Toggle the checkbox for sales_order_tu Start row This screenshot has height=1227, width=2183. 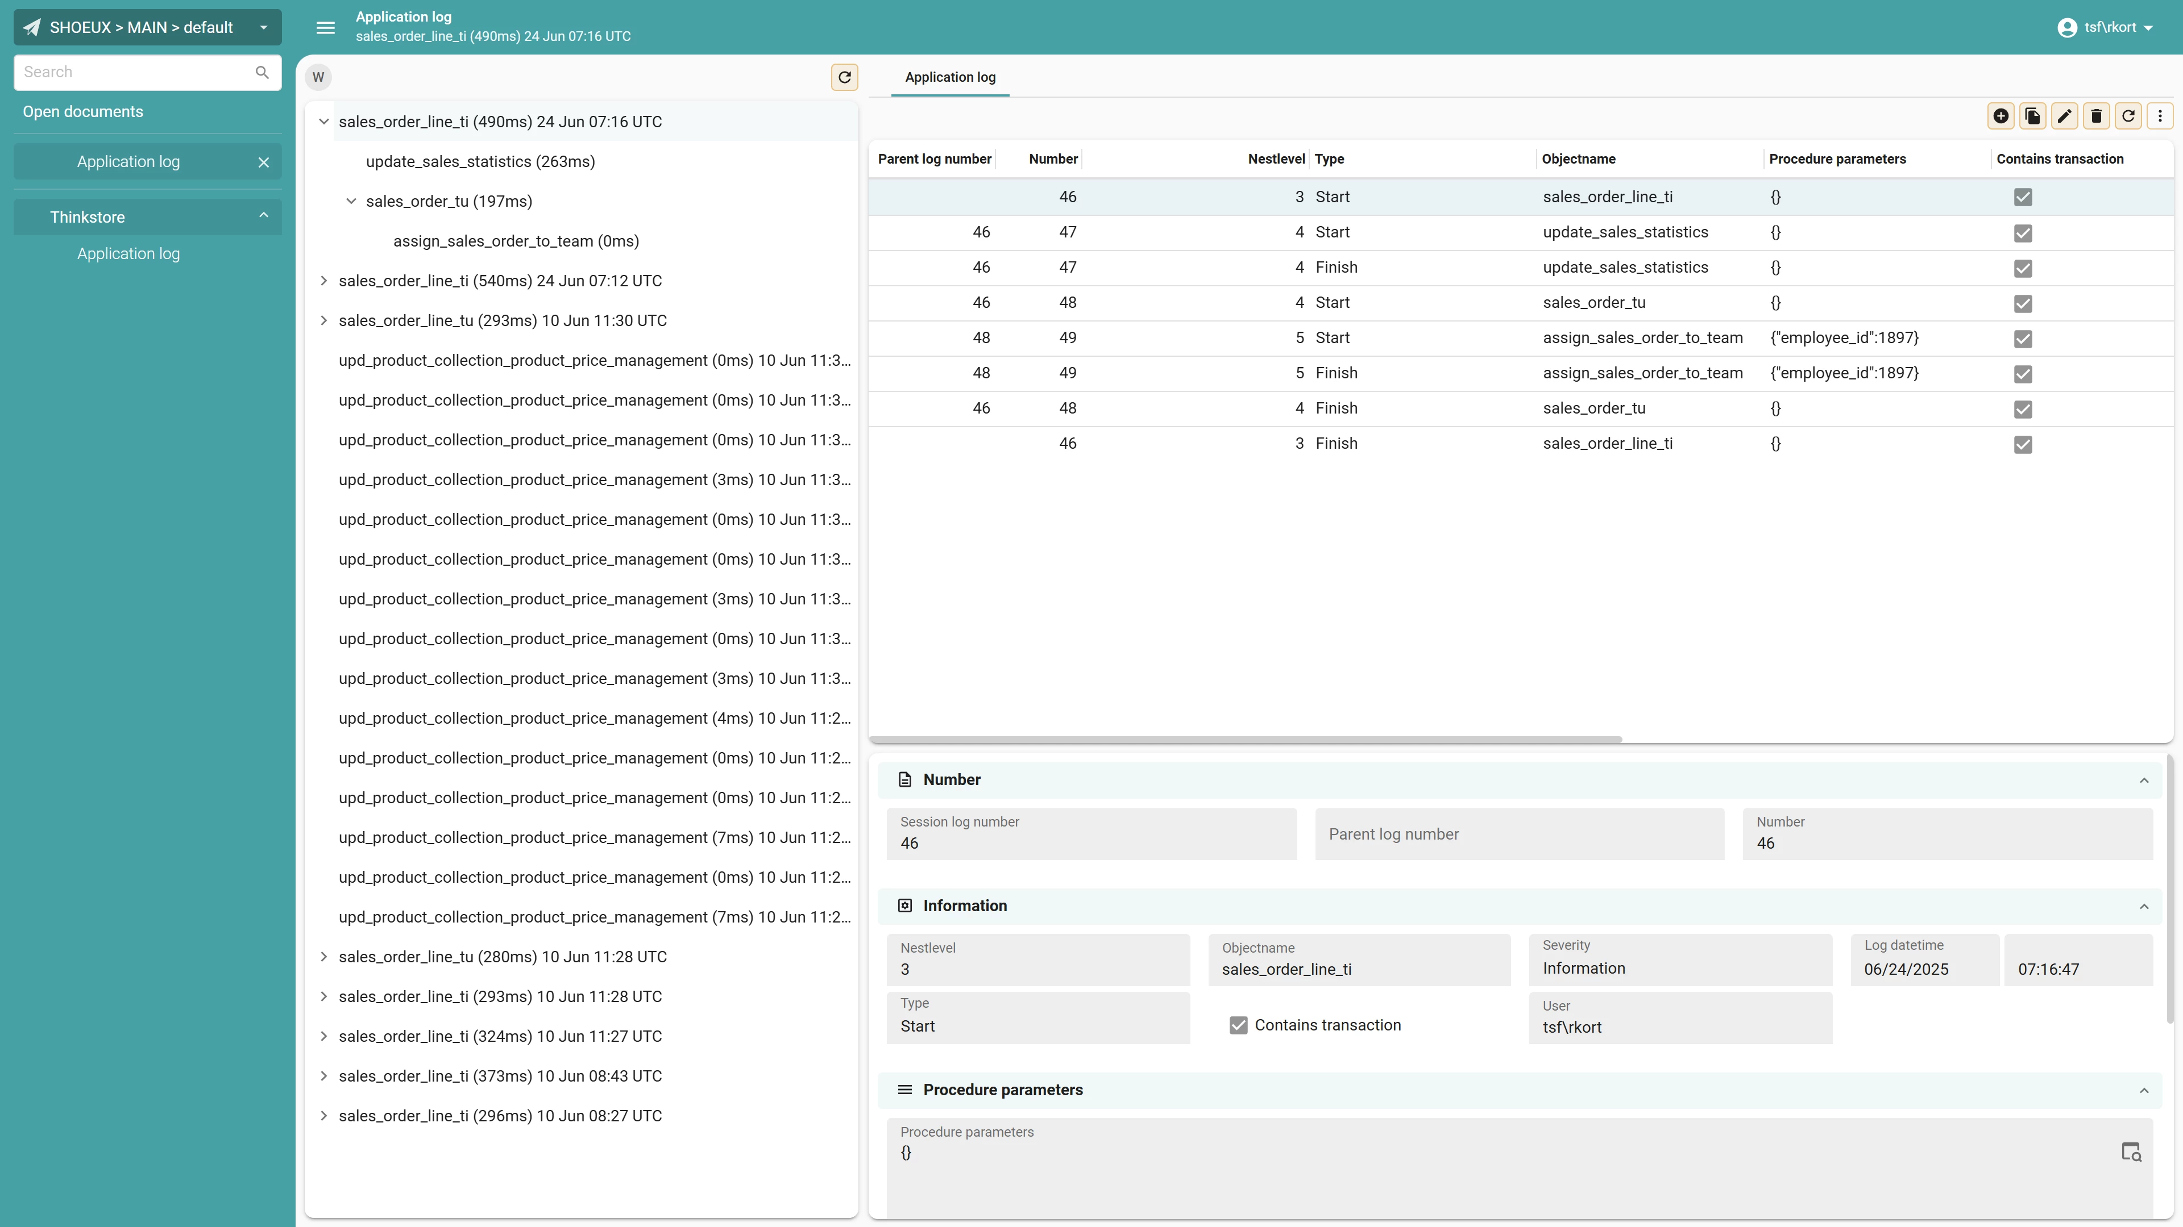(2023, 303)
